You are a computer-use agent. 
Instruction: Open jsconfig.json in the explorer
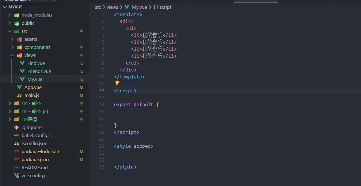(x=34, y=143)
